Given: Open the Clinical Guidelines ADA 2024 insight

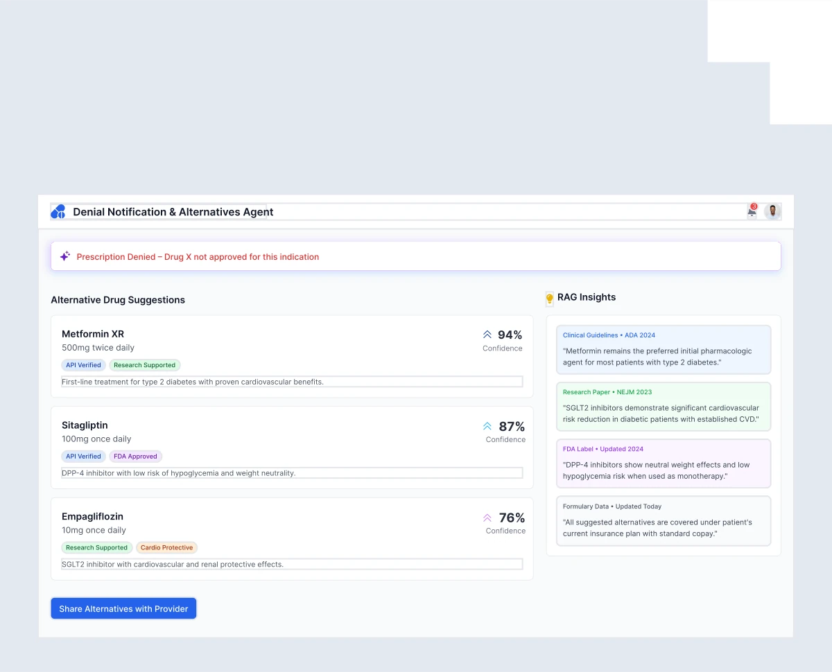Looking at the screenshot, I should (664, 350).
